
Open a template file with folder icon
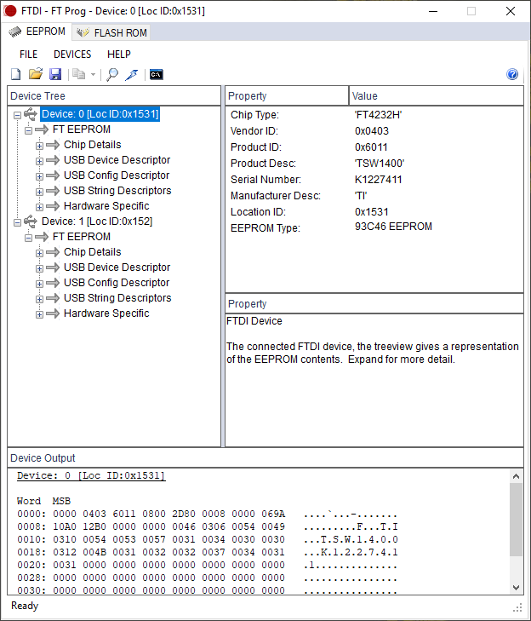tap(36, 74)
